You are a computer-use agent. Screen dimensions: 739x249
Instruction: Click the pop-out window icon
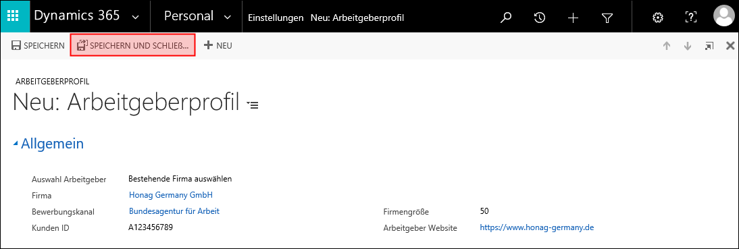tap(709, 46)
